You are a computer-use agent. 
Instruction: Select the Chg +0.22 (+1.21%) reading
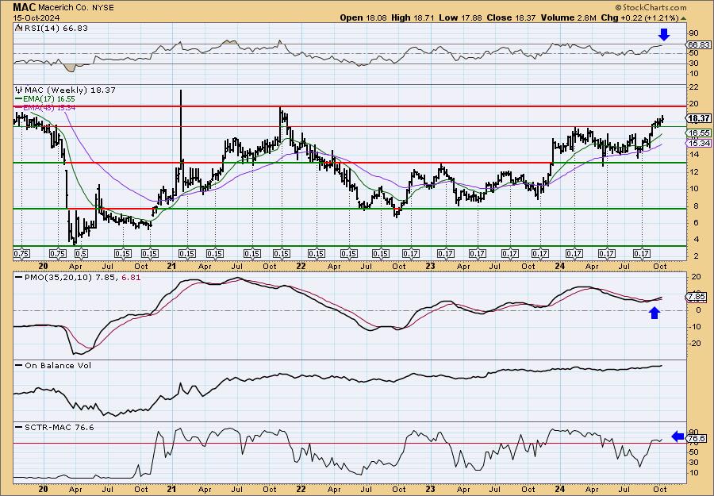tap(639, 17)
